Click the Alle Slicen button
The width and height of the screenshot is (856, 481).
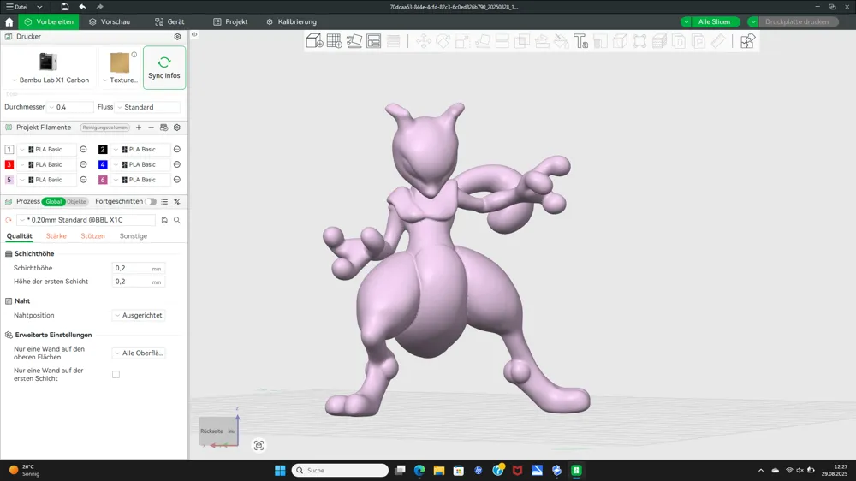click(x=714, y=22)
